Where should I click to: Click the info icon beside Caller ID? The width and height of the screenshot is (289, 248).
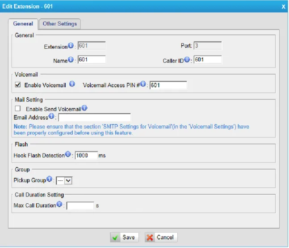pos(187,60)
